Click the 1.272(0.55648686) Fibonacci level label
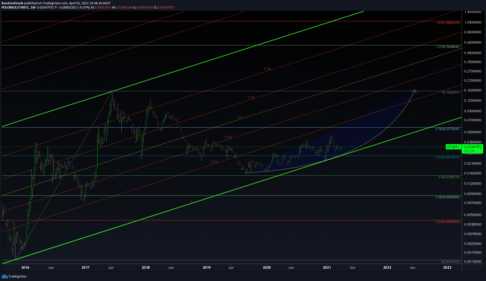Image resolution: width=486 pixels, height=281 pixels. point(448,47)
